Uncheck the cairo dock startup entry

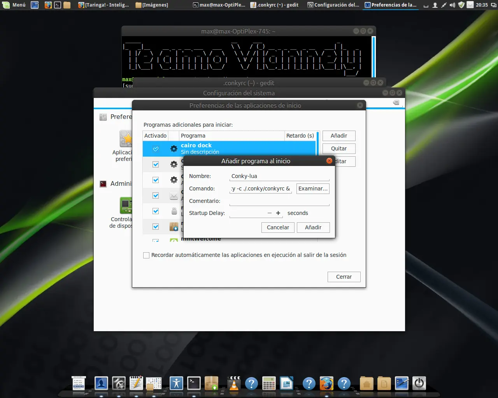(x=155, y=148)
